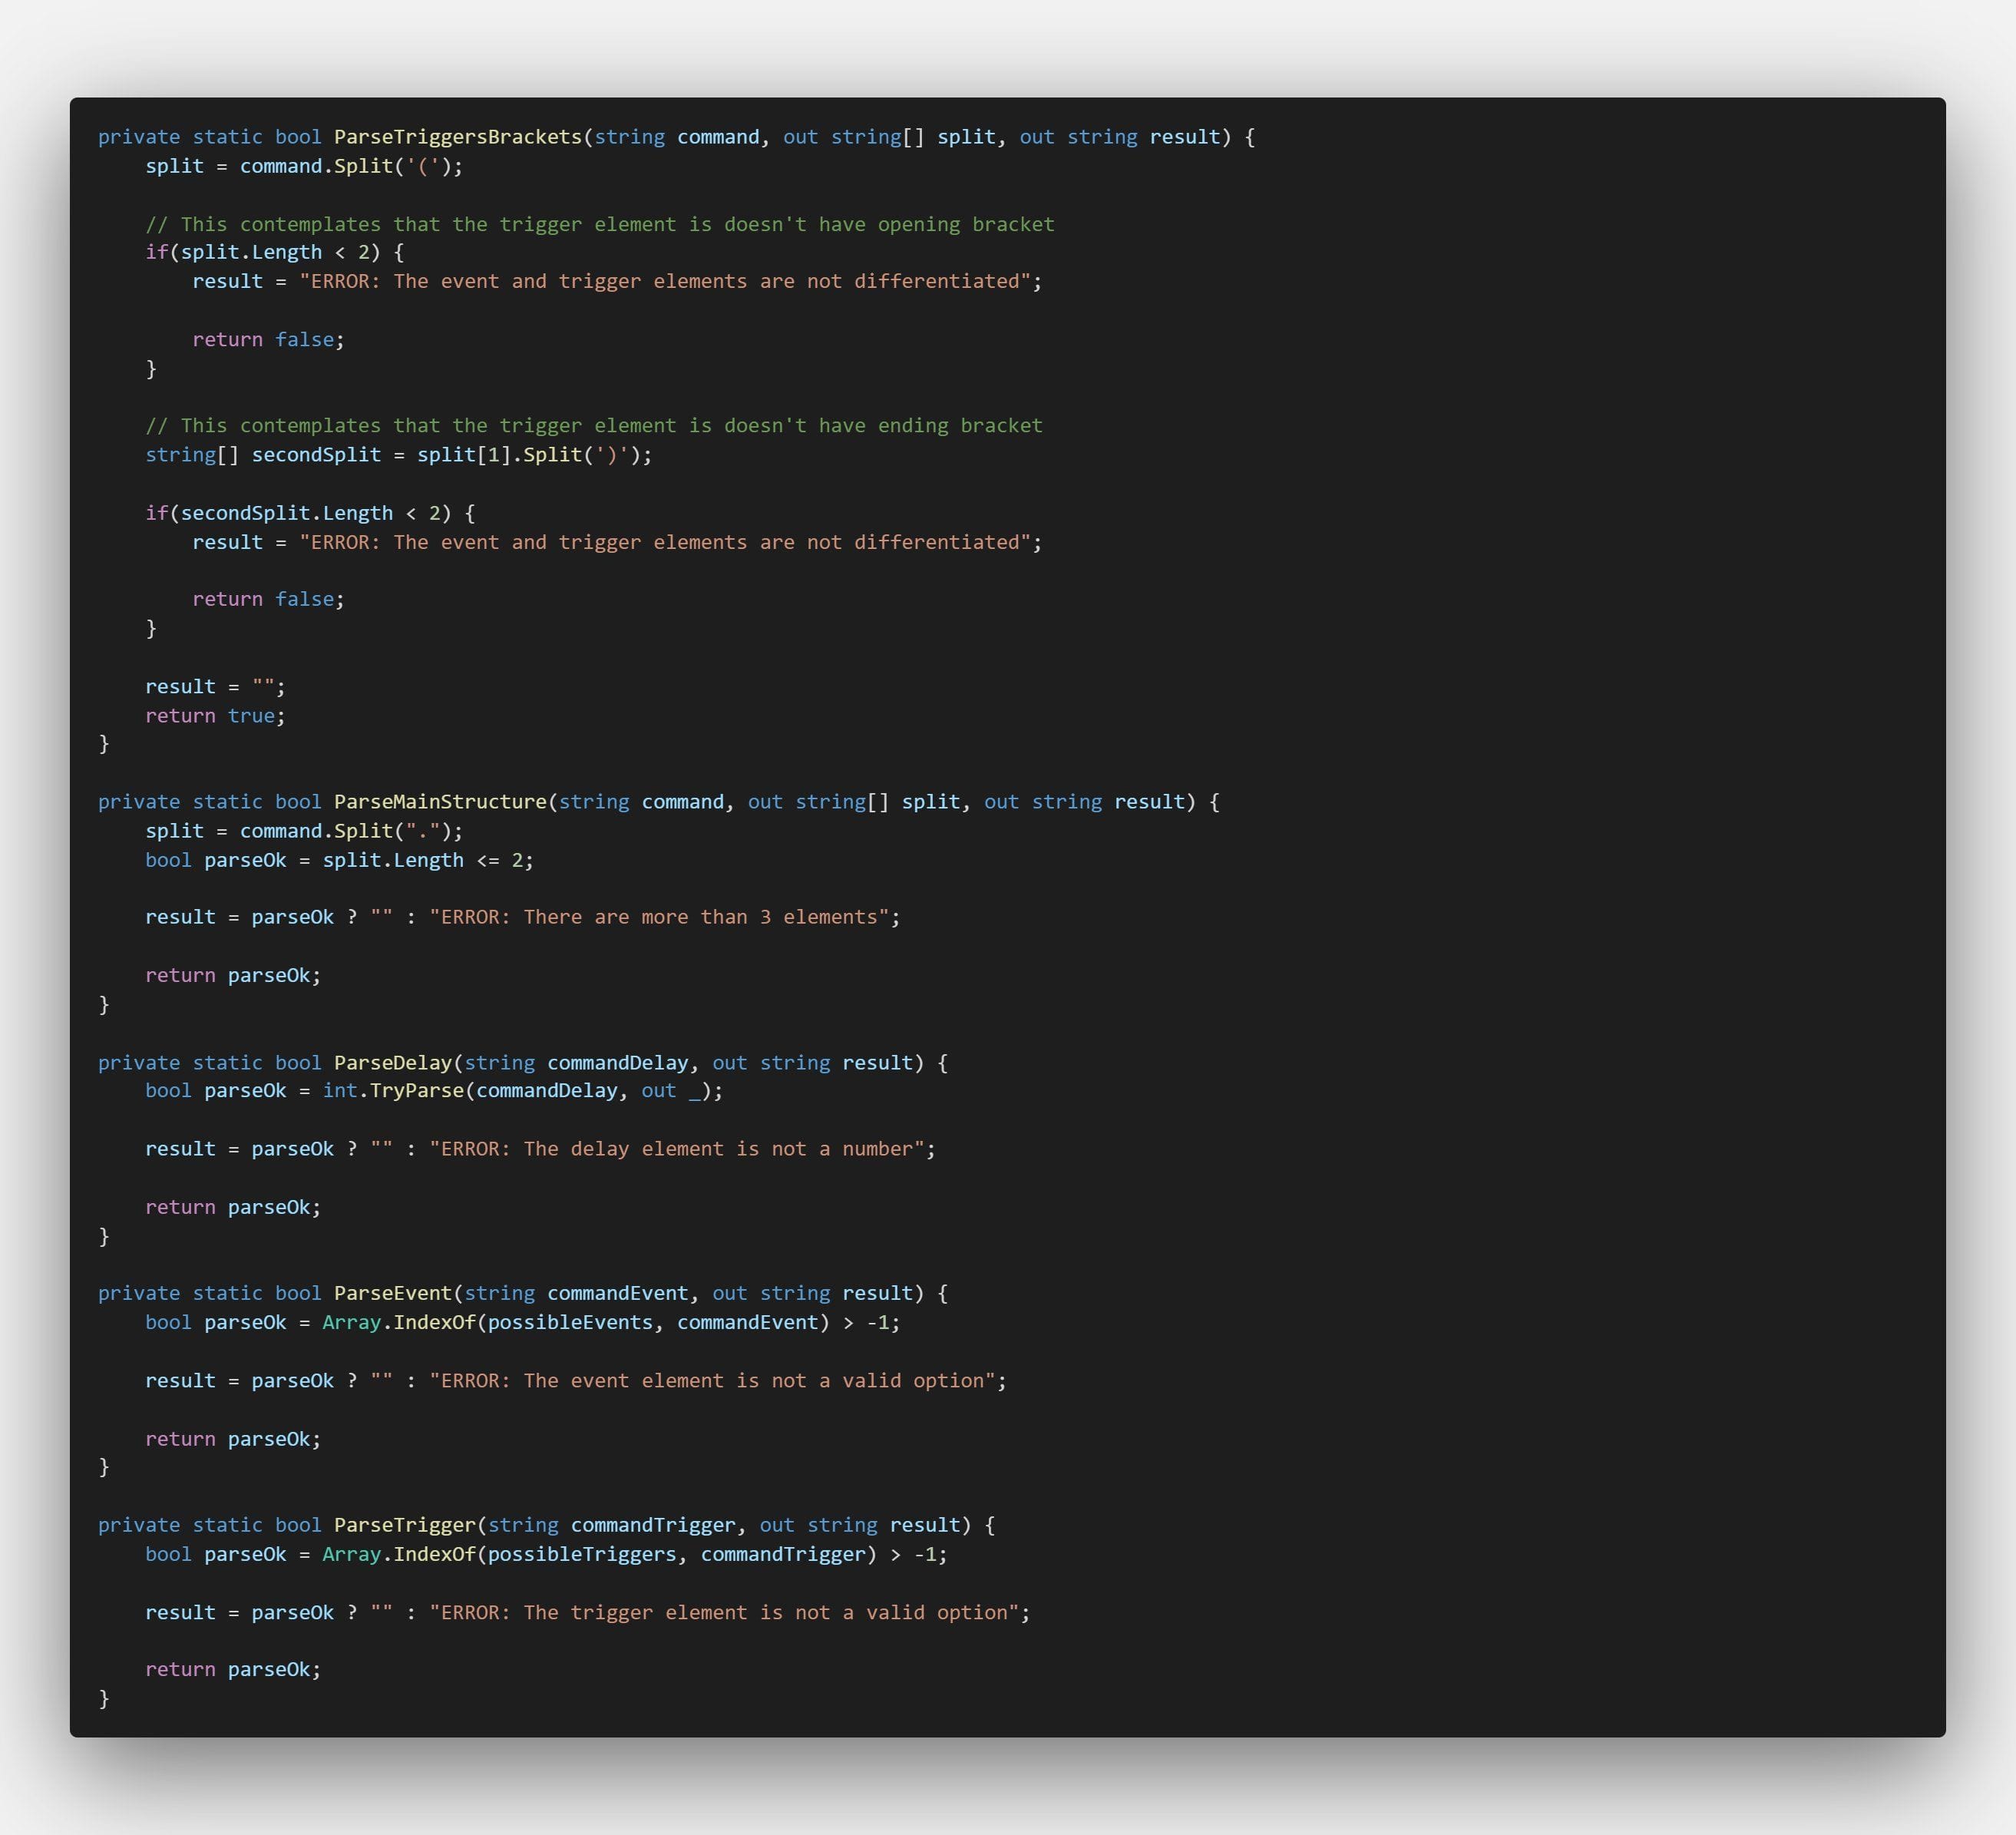Click the result = ""; assignment line
This screenshot has height=1835, width=2016.
click(x=215, y=687)
